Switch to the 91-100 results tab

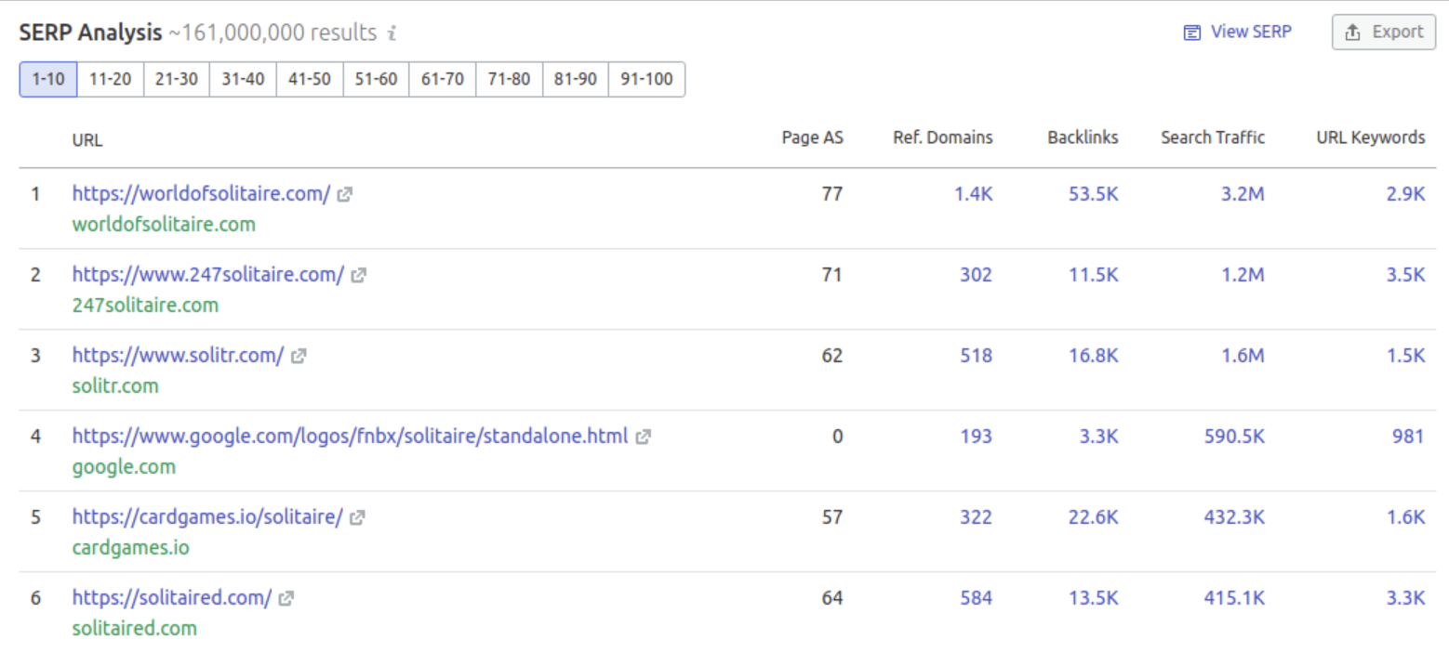tap(646, 80)
